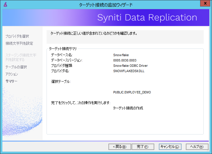This screenshot has width=212, height=154.
Task: Select the ステージング接続文字列を設定する step
Action: (21, 57)
